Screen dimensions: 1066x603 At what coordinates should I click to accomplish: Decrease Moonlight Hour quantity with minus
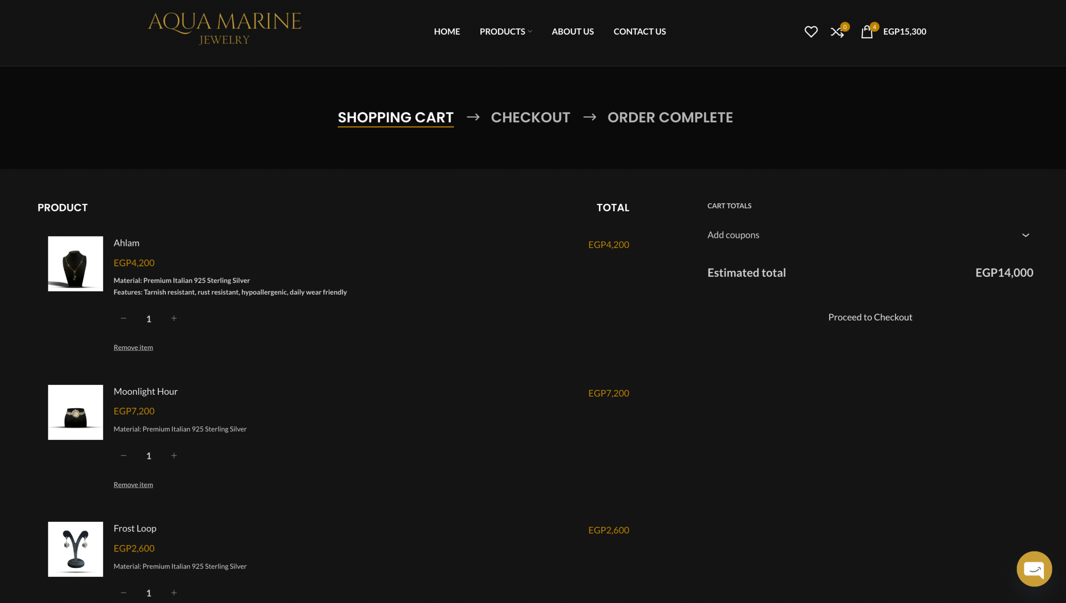[x=124, y=456]
